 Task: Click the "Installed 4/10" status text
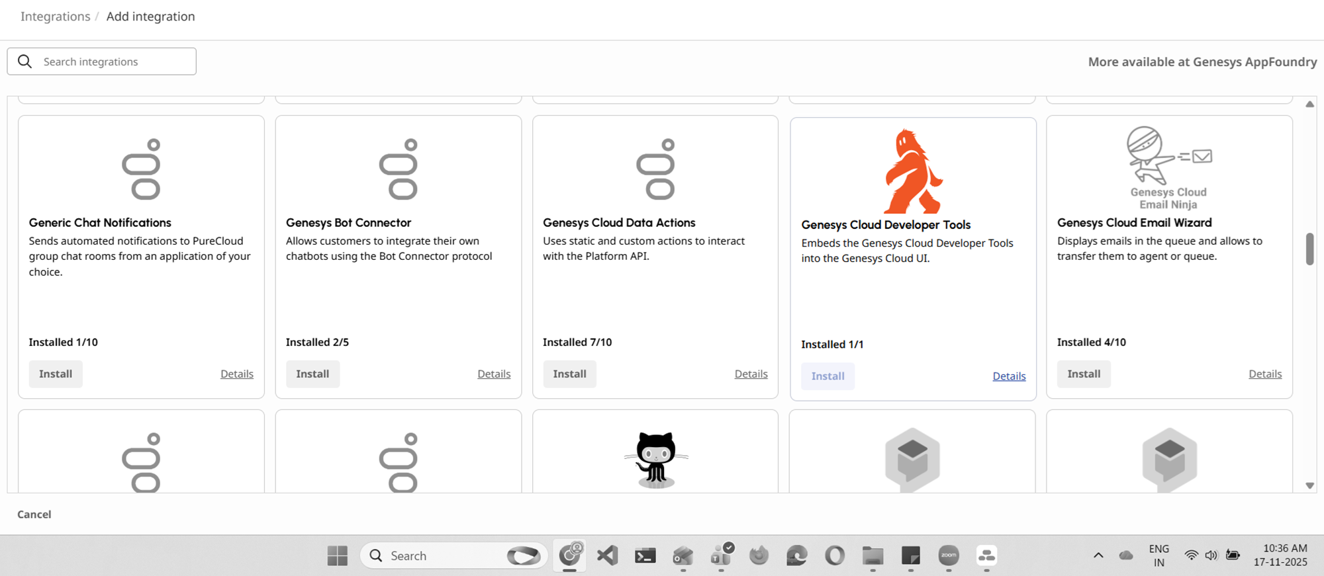tap(1092, 343)
